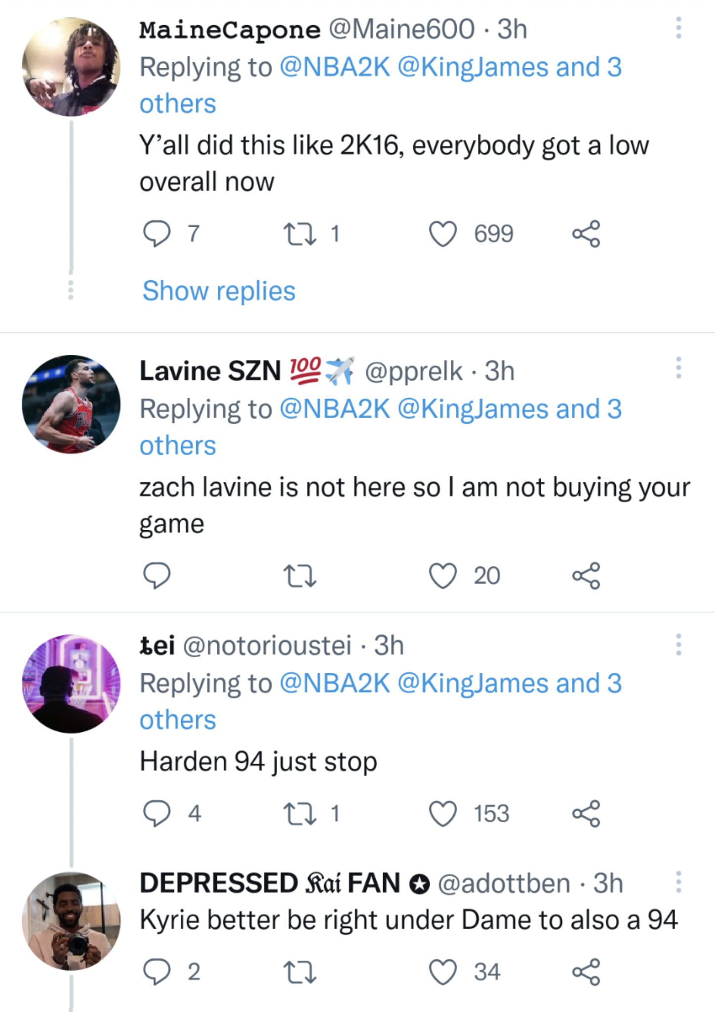Share Lavine SZN's tweet

(x=589, y=575)
